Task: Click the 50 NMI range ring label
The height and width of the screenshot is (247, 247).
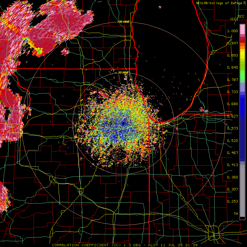Action: (x=123, y=72)
